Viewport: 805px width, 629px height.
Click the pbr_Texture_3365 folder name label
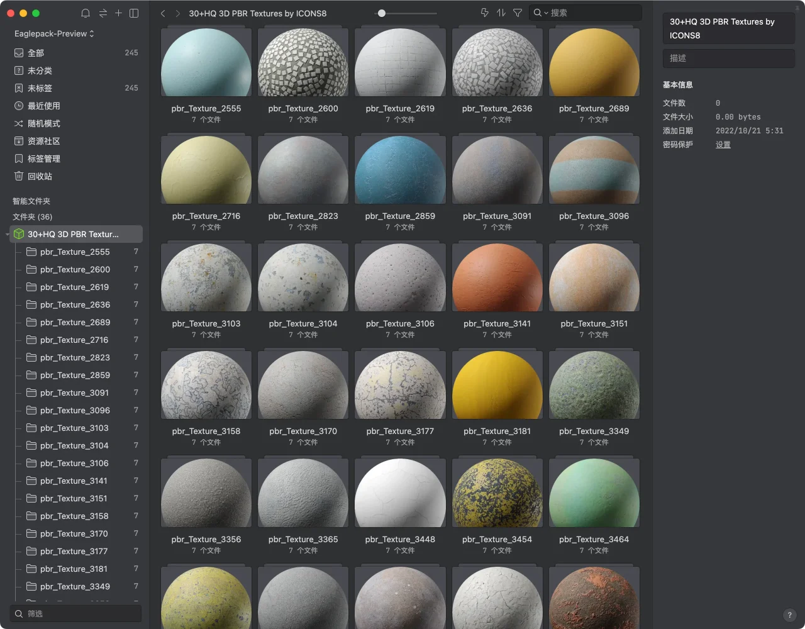tap(303, 539)
